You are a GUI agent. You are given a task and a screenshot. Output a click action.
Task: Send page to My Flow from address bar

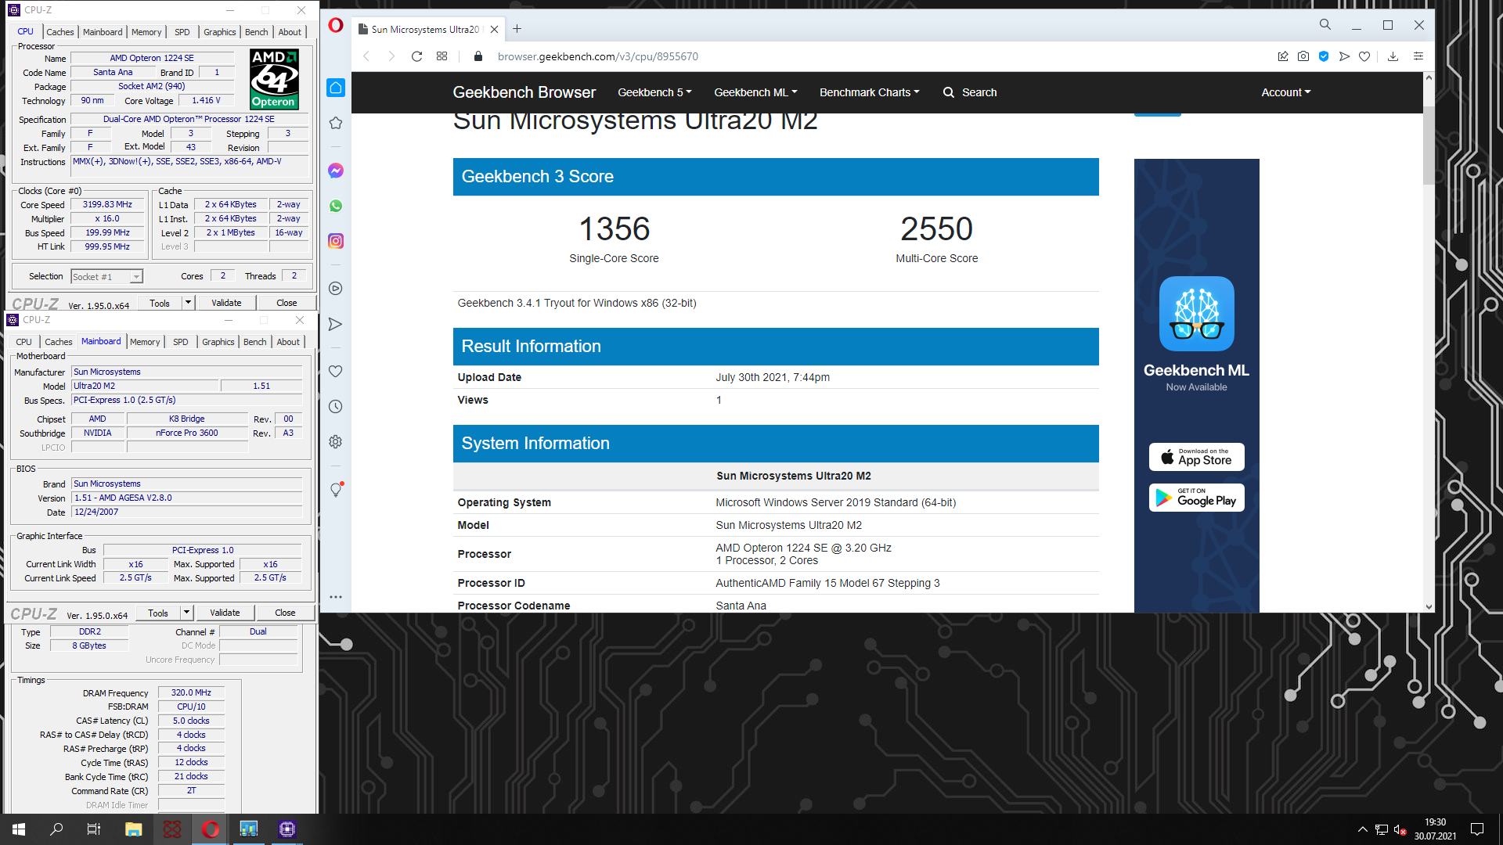[1344, 56]
